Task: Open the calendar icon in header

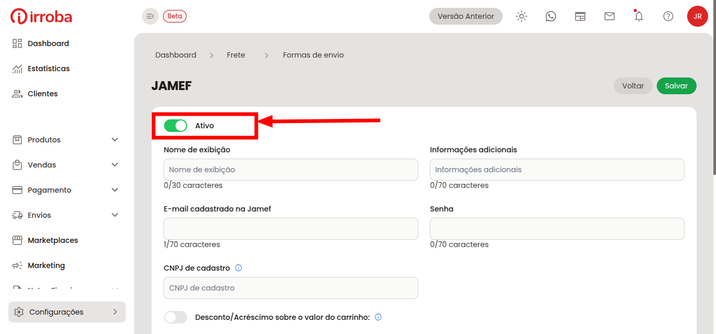Action: pyautogui.click(x=580, y=16)
